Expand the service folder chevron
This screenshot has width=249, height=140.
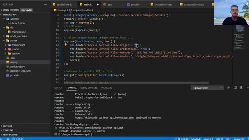[x=5, y=54]
